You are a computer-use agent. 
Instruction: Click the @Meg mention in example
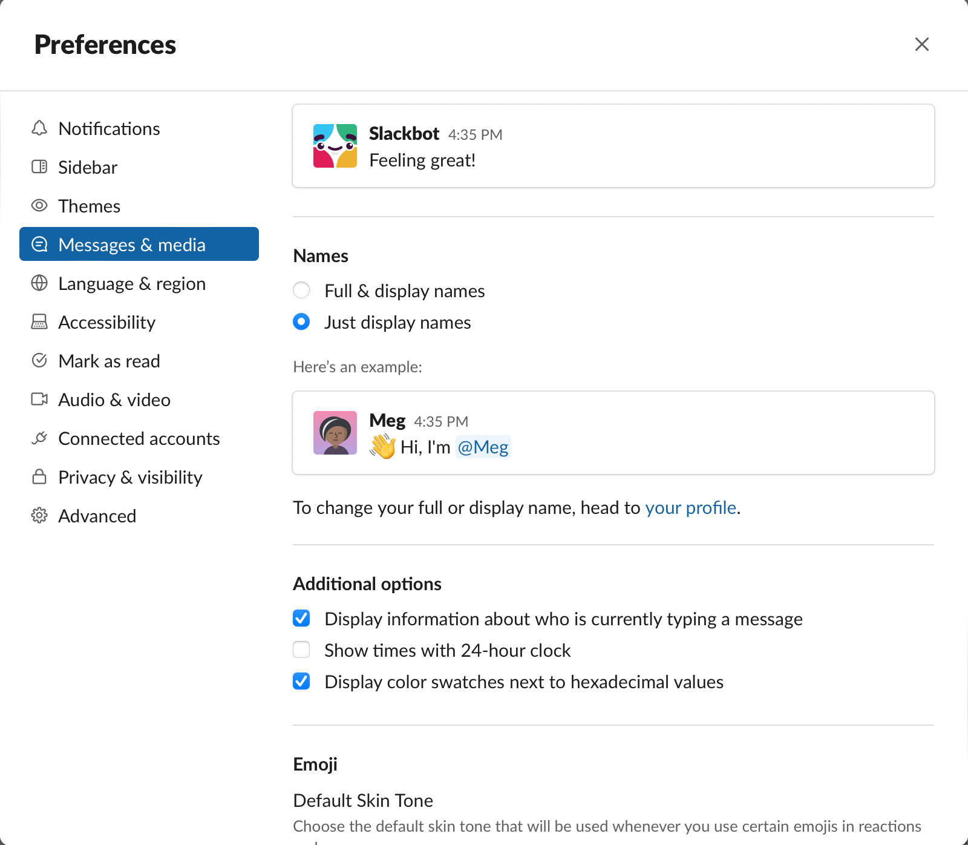pyautogui.click(x=483, y=447)
